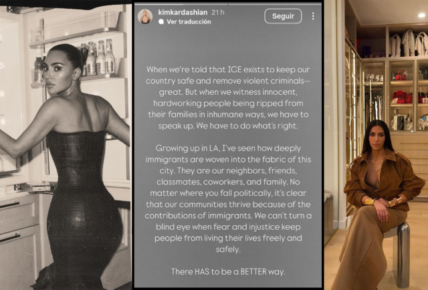The width and height of the screenshot is (428, 290).
Task: Open the three-dot more options menu
Action: click(313, 16)
